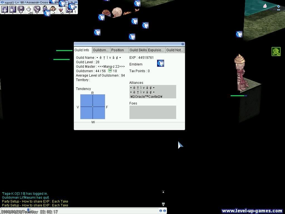Zoom out minimap with minus button

coord(278,10)
